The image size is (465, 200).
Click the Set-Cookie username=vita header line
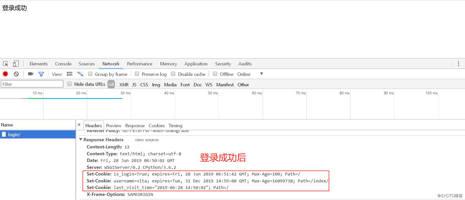(207, 181)
